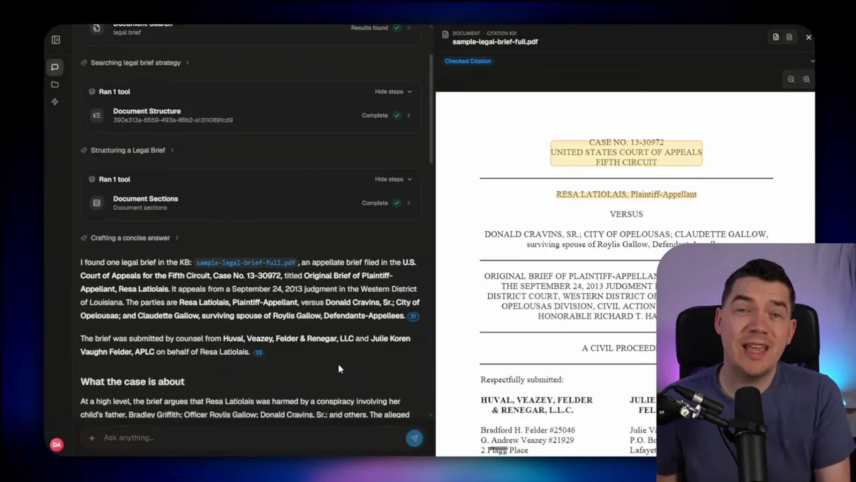Click green check beside Document Sections Complete
856x482 pixels.
pos(397,203)
